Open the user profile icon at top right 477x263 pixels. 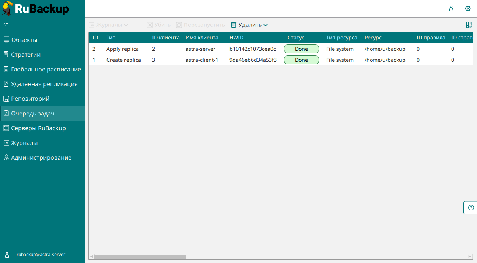[x=451, y=8]
